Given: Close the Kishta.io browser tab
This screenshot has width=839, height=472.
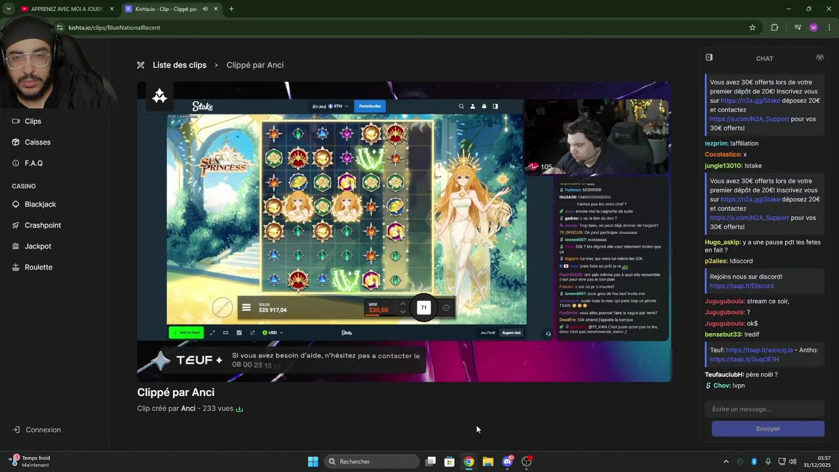Looking at the screenshot, I should point(216,9).
